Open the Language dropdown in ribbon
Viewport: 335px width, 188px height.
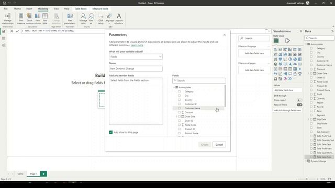tap(109, 19)
